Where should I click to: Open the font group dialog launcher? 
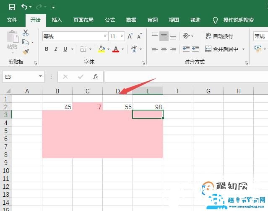pos(143,63)
